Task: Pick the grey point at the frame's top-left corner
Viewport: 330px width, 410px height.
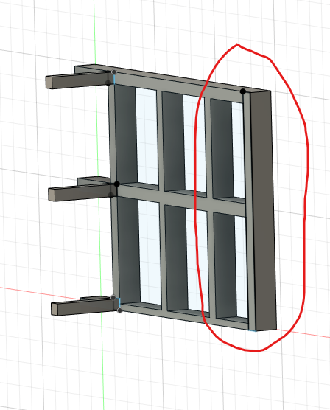Action: pos(114,72)
